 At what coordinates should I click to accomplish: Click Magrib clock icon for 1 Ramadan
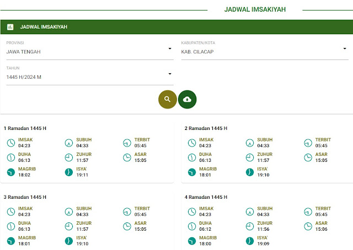(x=11, y=172)
